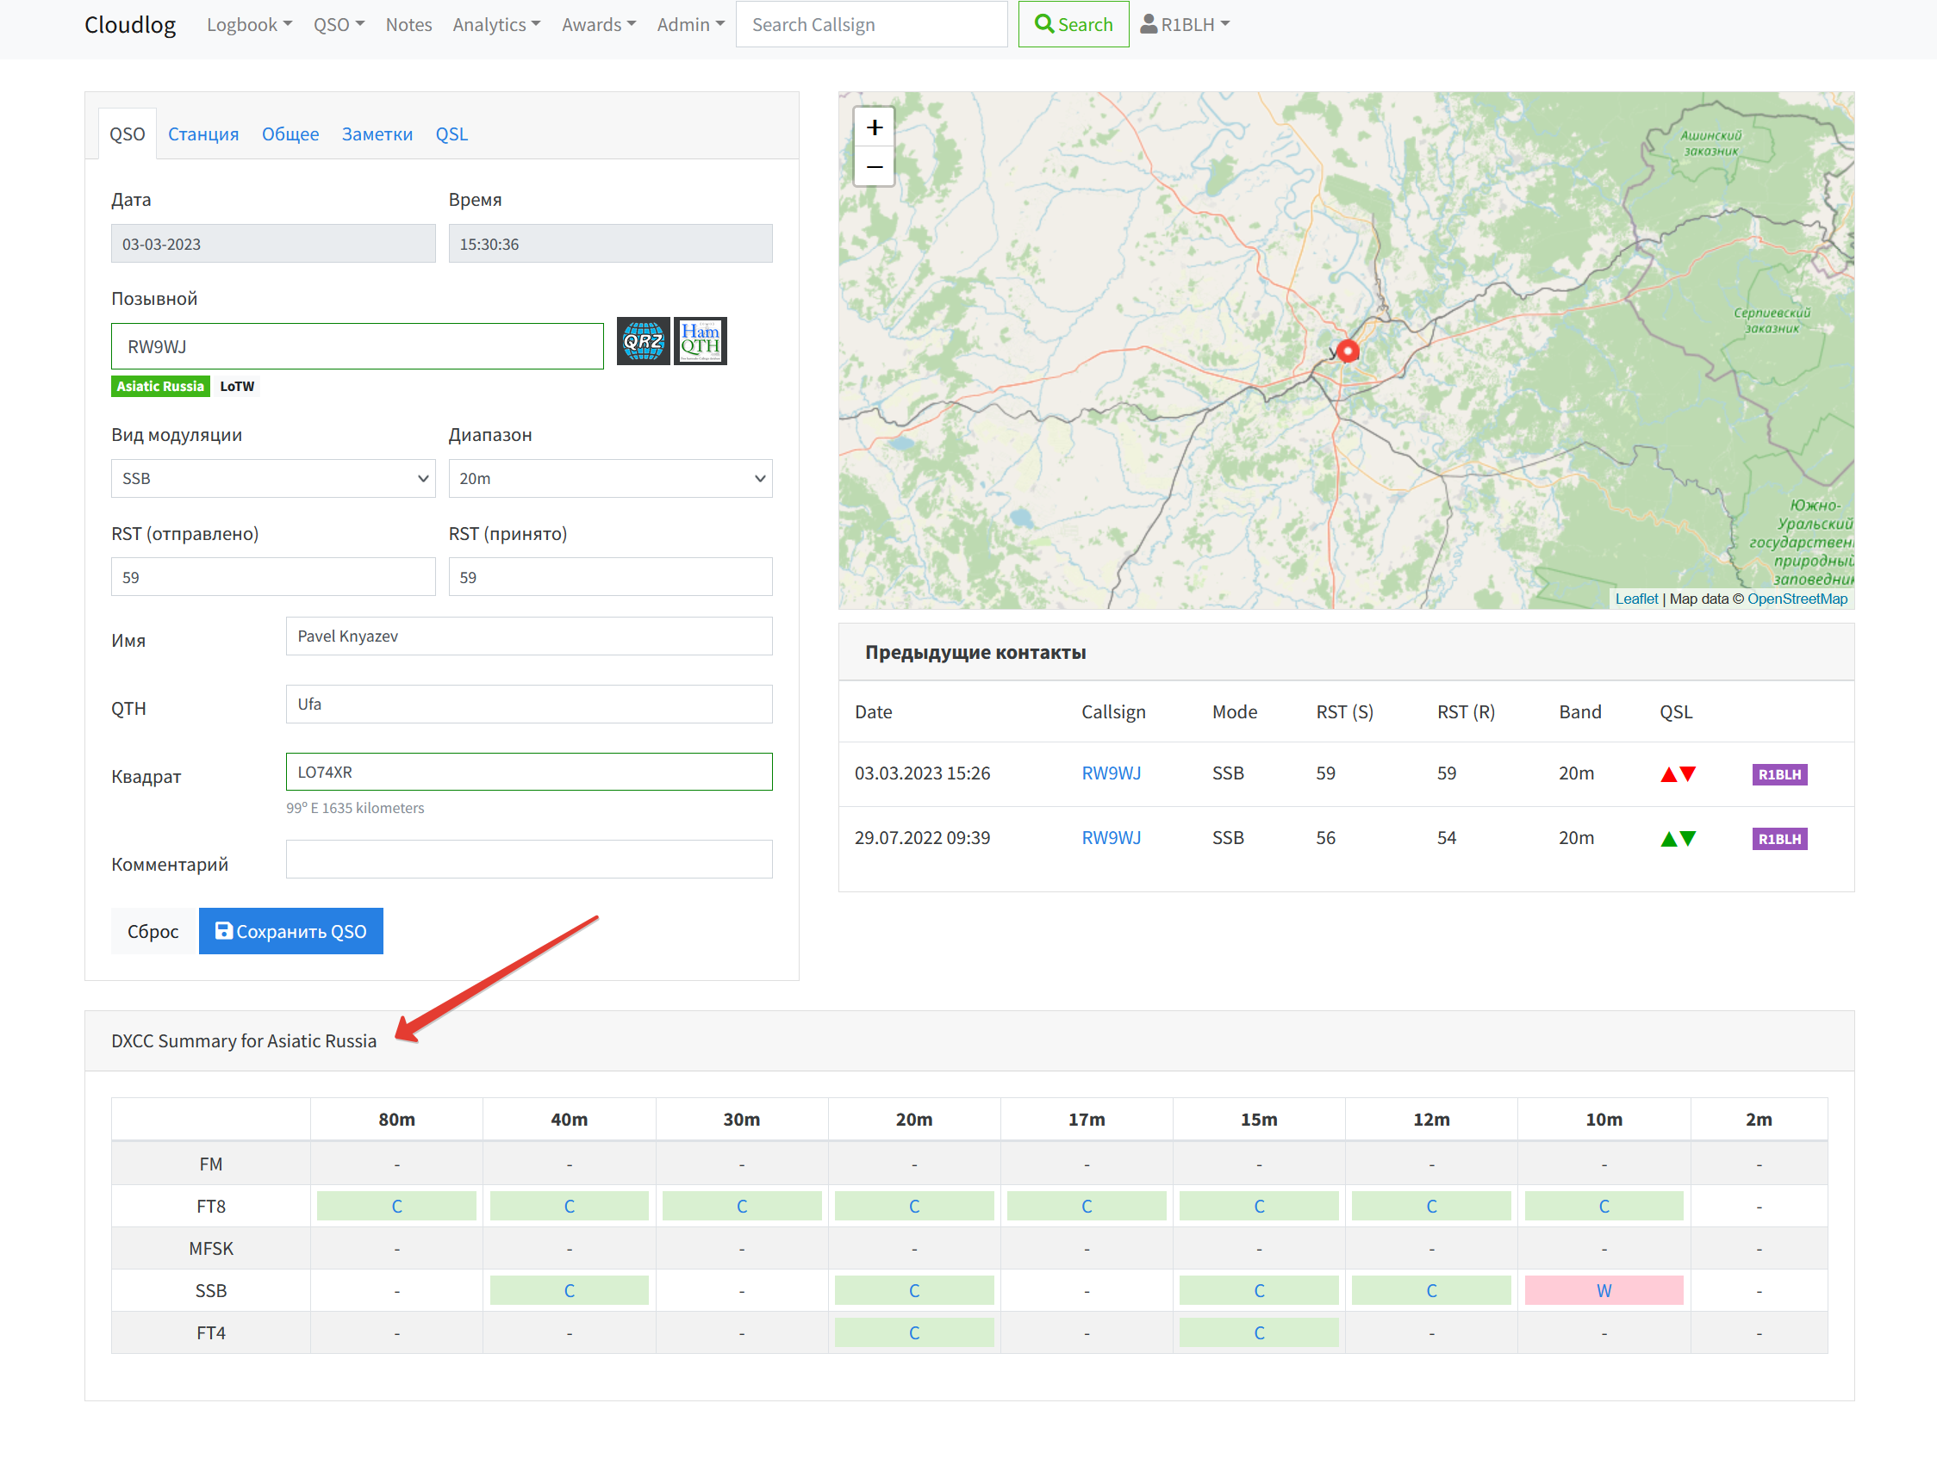Image resolution: width=1937 pixels, height=1459 pixels.
Task: Zoom in on the map
Action: pyautogui.click(x=874, y=127)
